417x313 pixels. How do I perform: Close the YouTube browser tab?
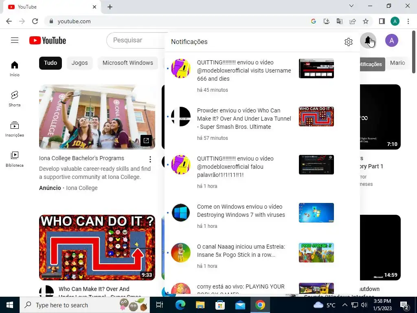click(x=94, y=7)
